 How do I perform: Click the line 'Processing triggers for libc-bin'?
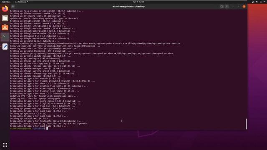pos(43,106)
